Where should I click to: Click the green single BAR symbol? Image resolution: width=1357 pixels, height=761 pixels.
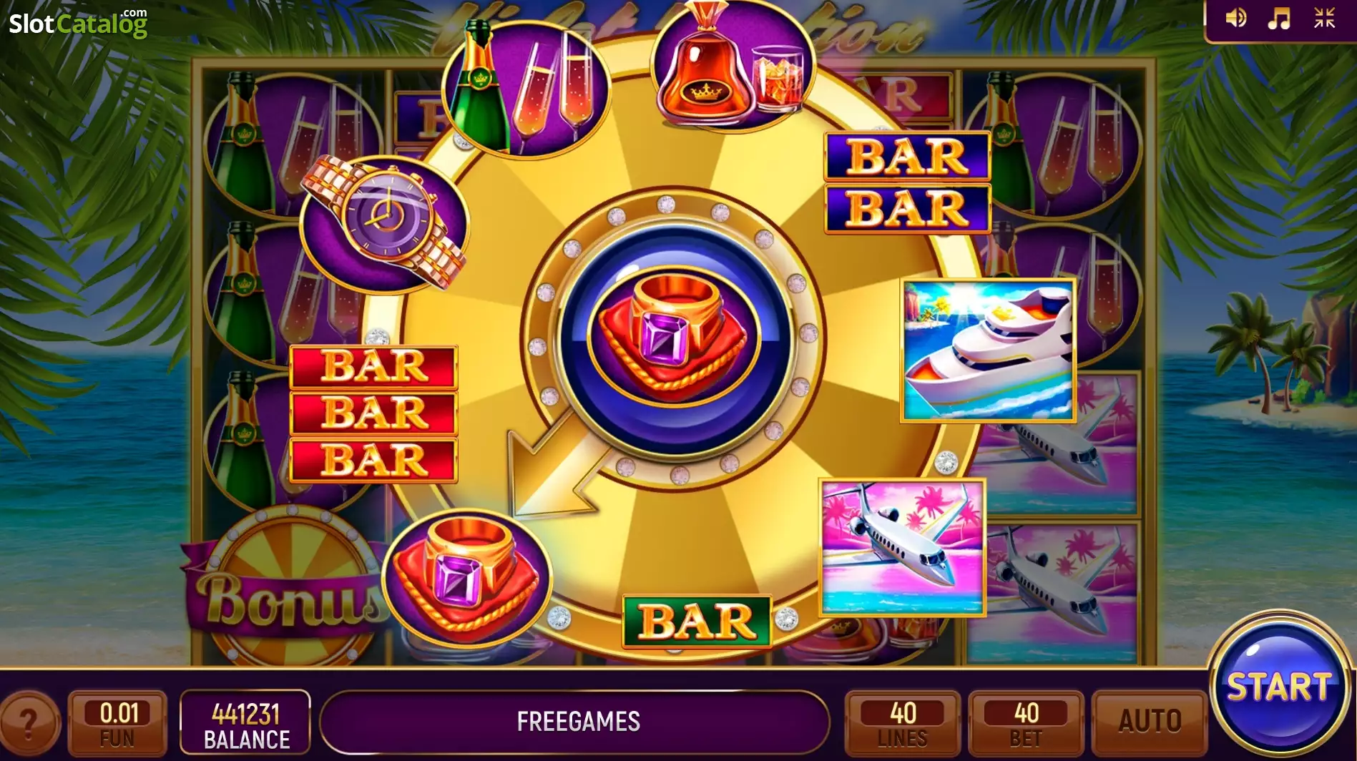point(697,622)
